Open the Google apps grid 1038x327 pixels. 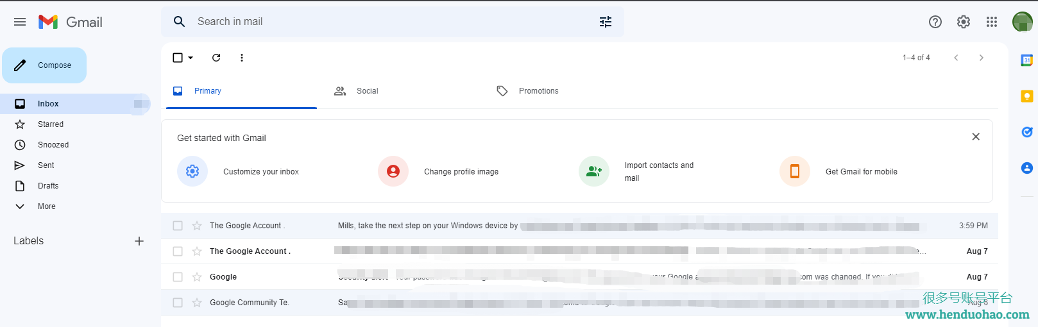point(991,22)
